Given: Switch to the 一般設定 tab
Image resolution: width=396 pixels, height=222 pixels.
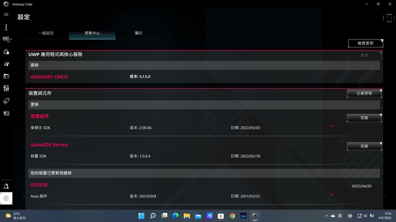Looking at the screenshot, I should [x=46, y=33].
